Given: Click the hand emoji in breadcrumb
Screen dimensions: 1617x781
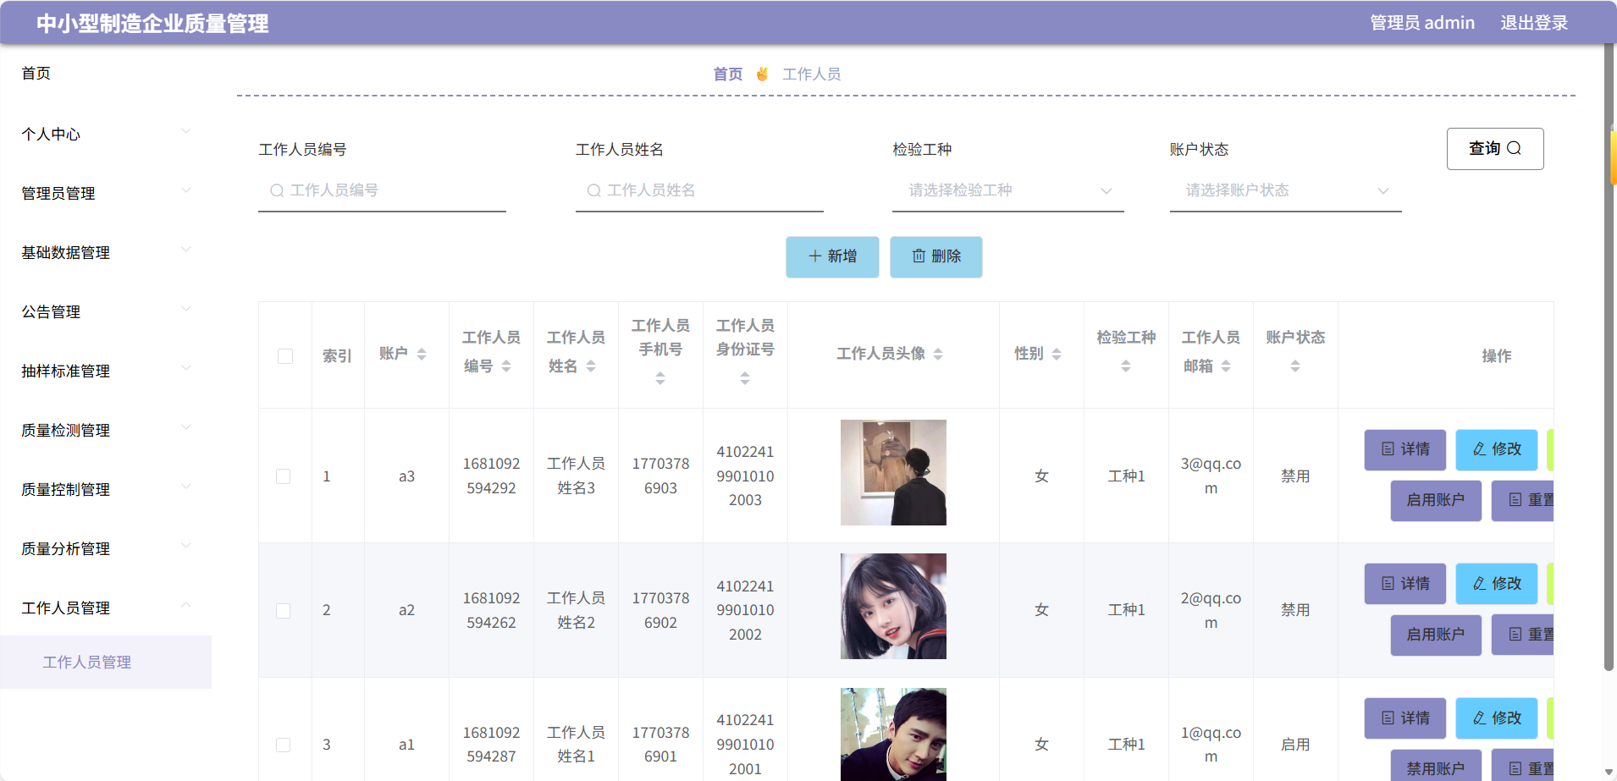Looking at the screenshot, I should [762, 74].
